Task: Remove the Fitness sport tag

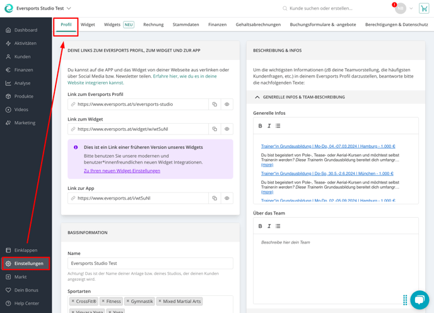Action: click(103, 301)
